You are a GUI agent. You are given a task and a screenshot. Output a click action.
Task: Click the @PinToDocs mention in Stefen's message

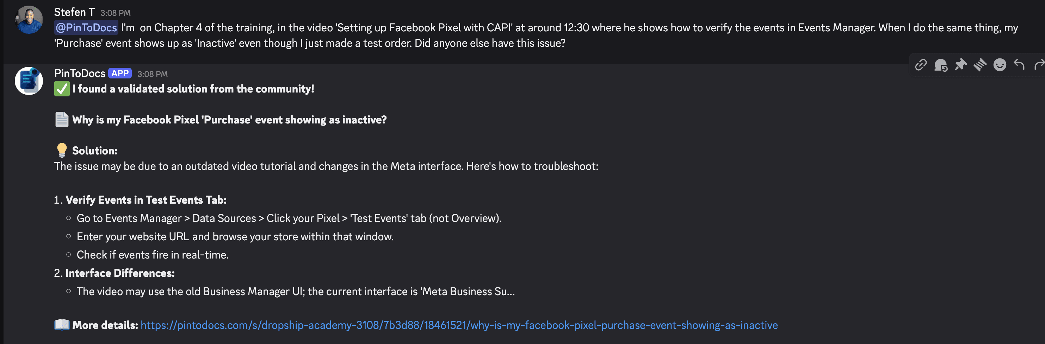[x=86, y=27]
